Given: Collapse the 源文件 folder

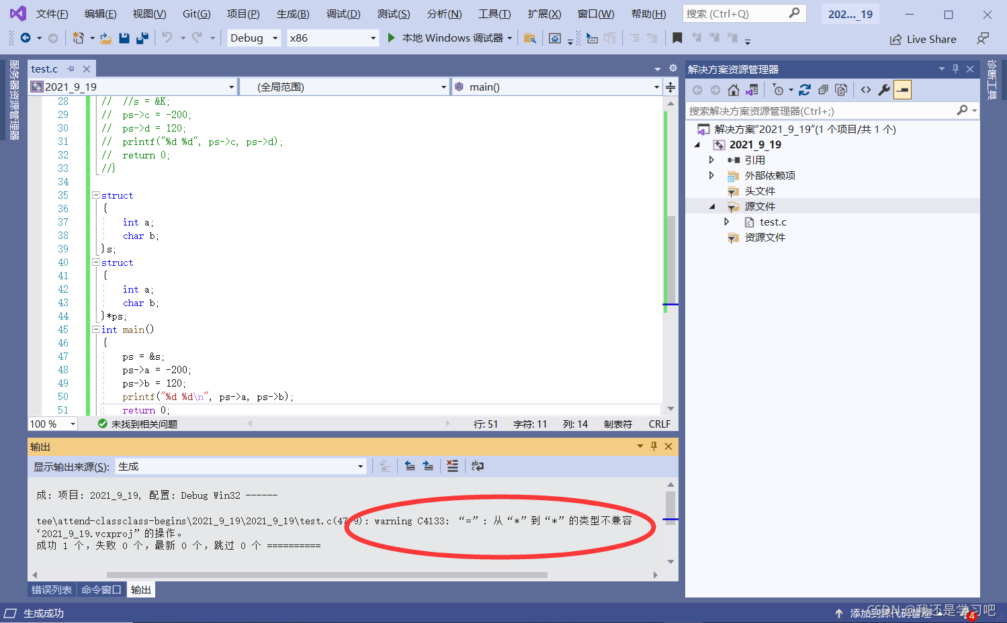Looking at the screenshot, I should coord(712,206).
